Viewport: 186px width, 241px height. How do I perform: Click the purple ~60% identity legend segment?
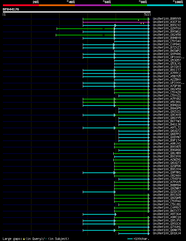(93, 5)
